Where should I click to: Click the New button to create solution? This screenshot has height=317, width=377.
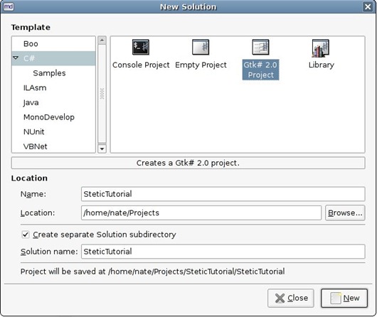click(344, 298)
